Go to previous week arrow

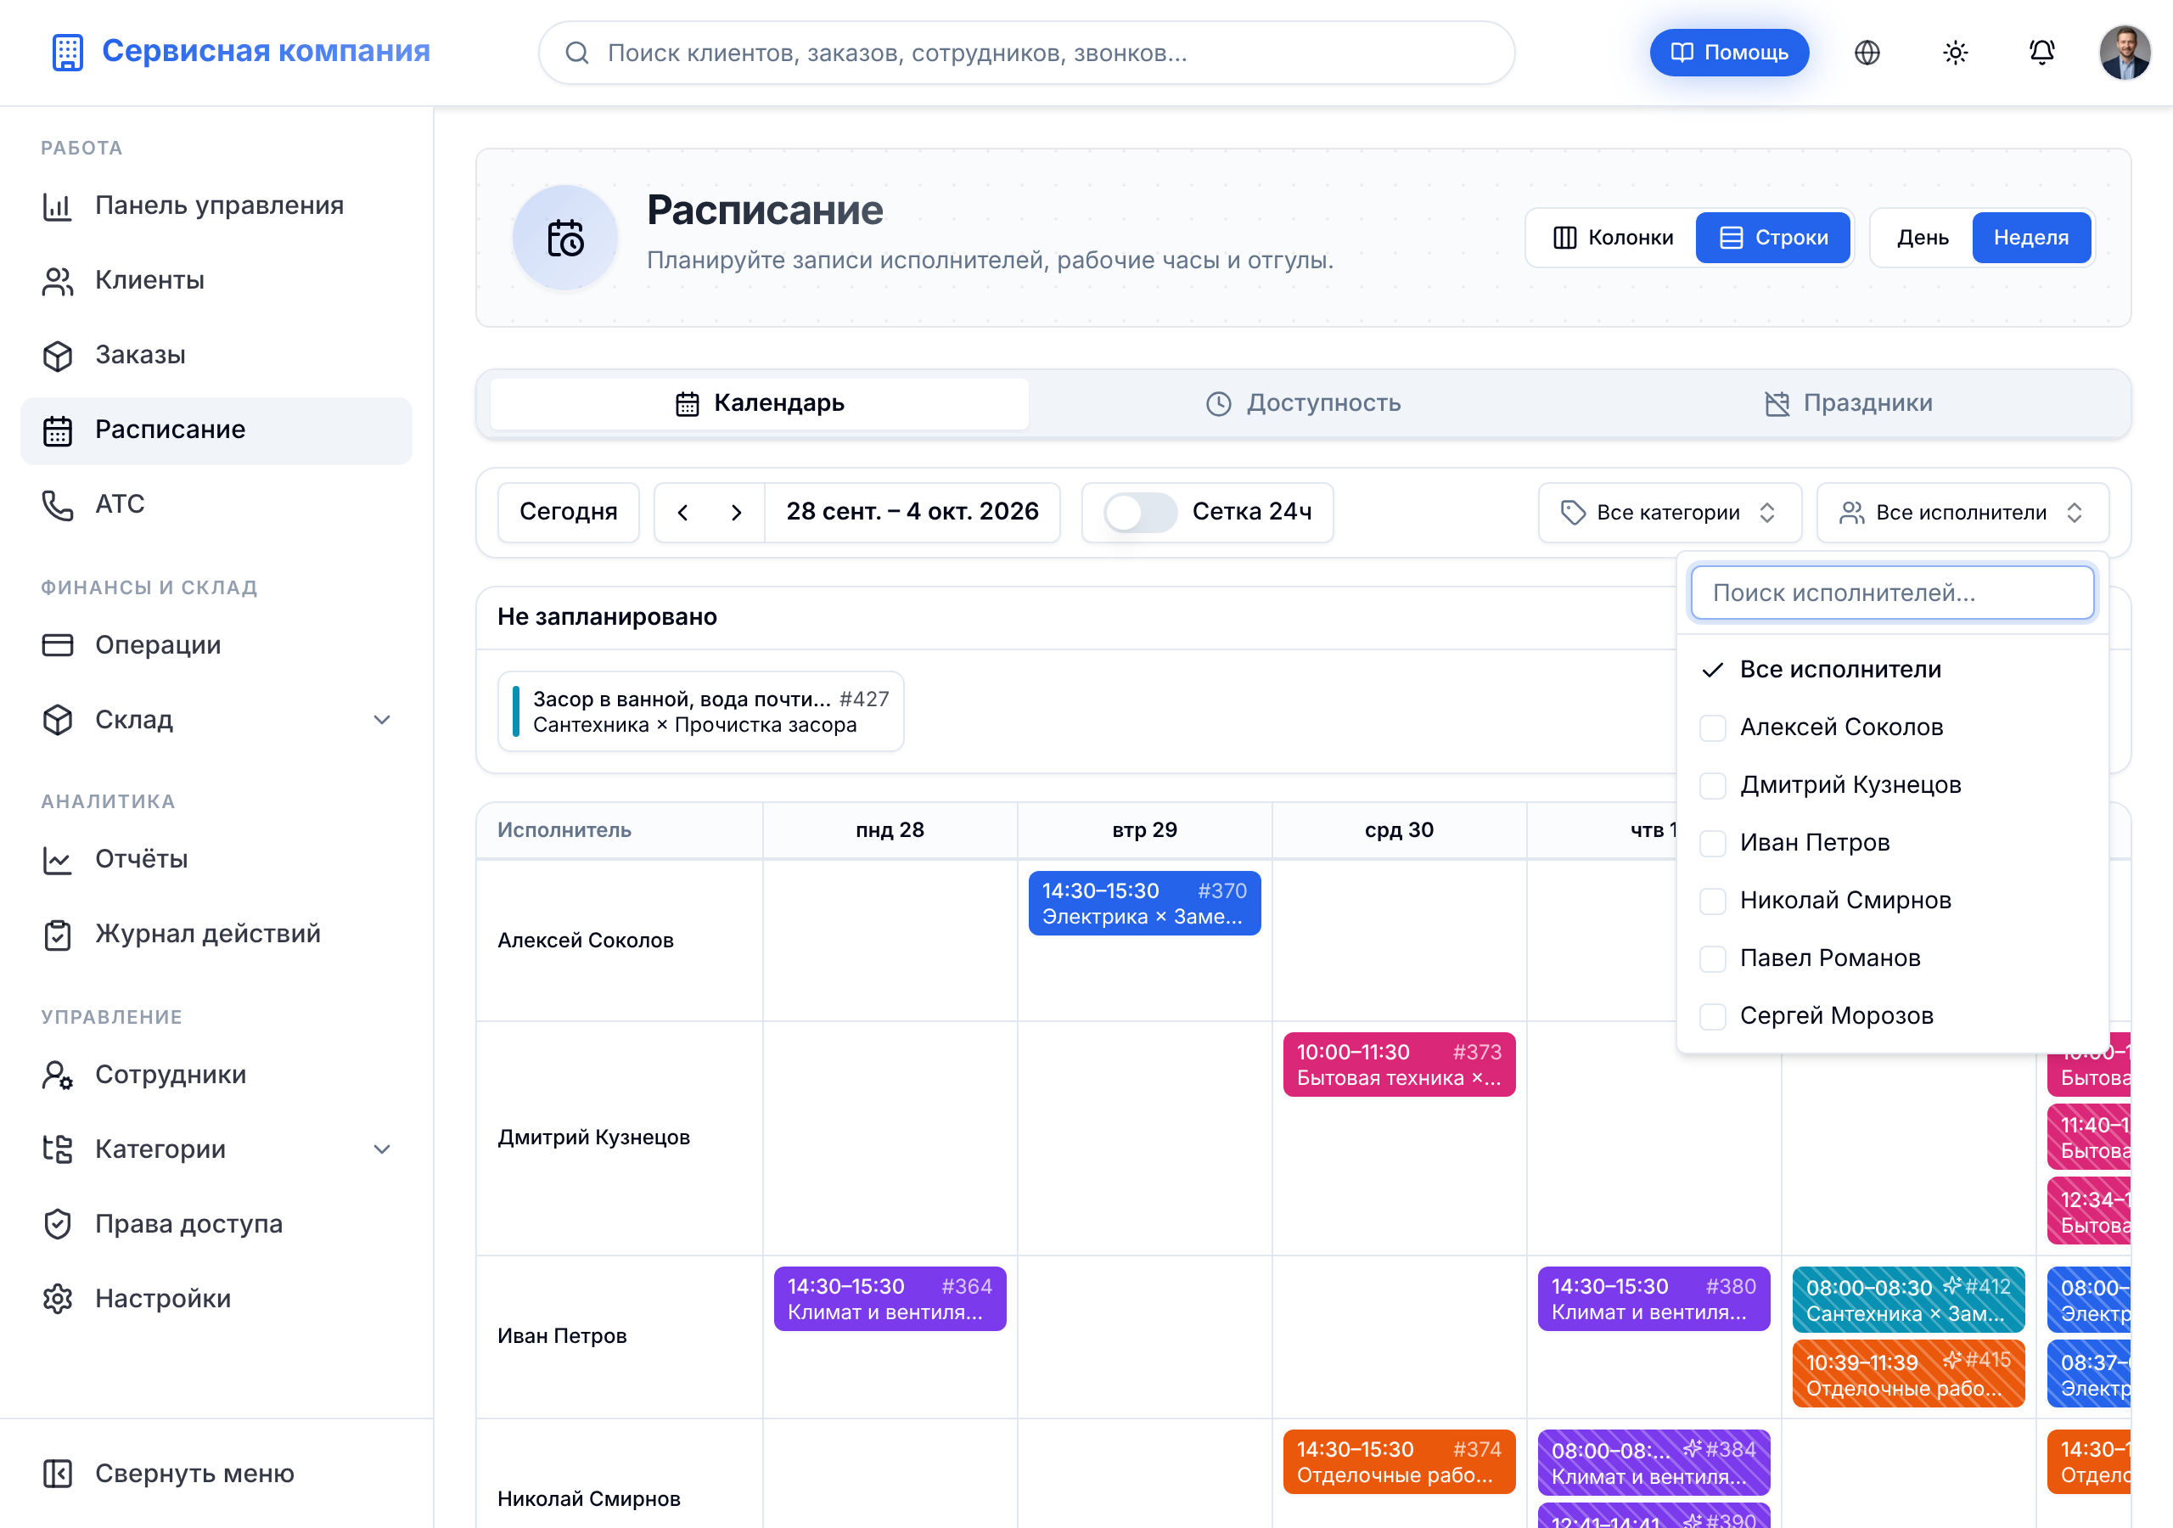(682, 512)
